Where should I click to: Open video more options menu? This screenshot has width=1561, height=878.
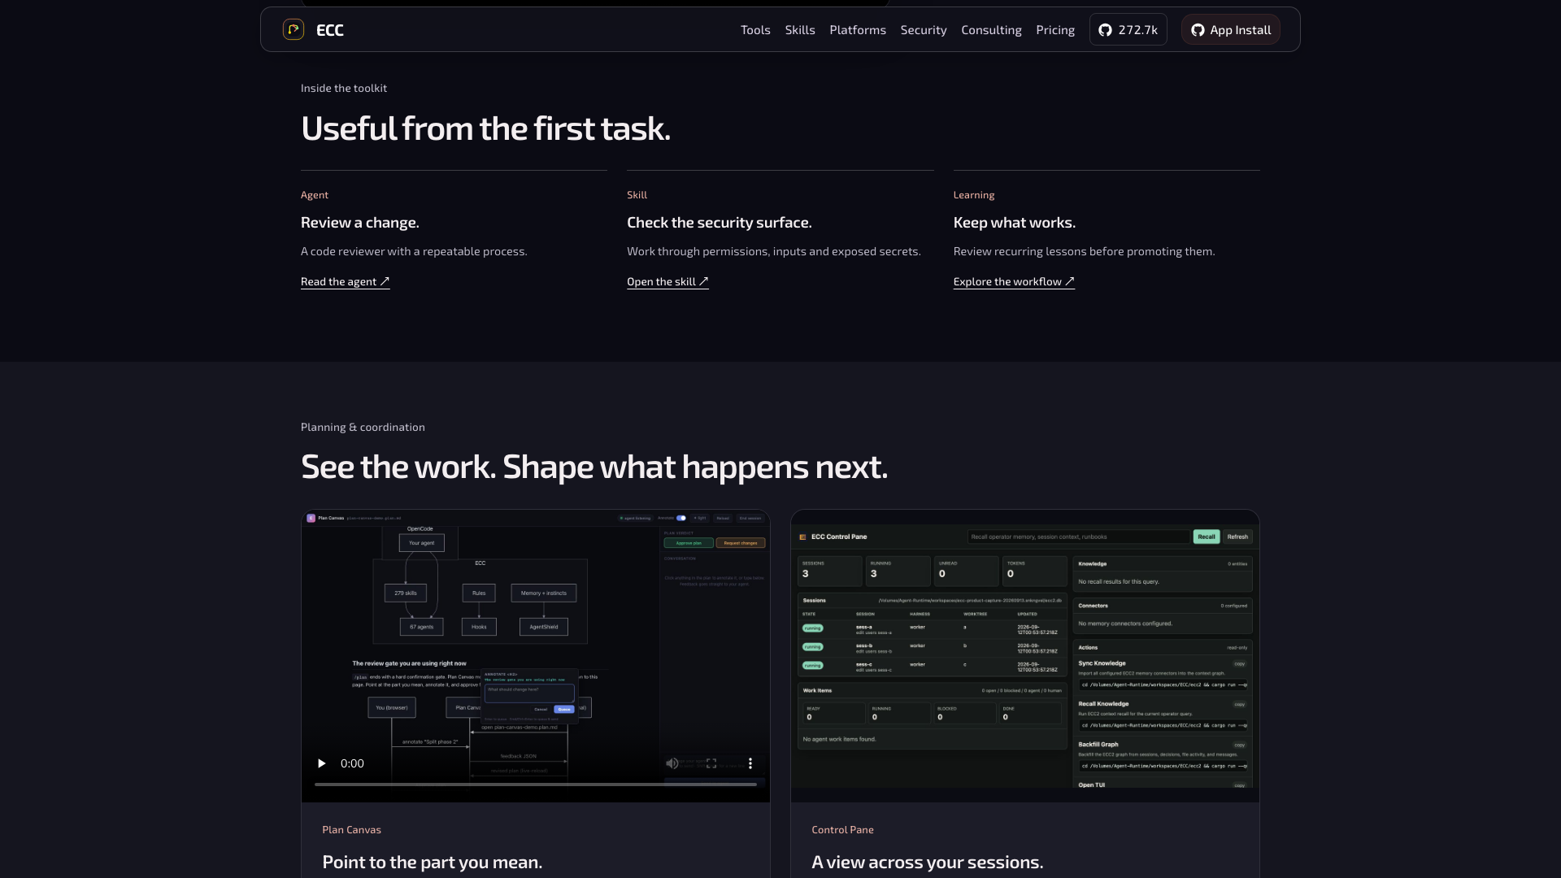coord(750,763)
